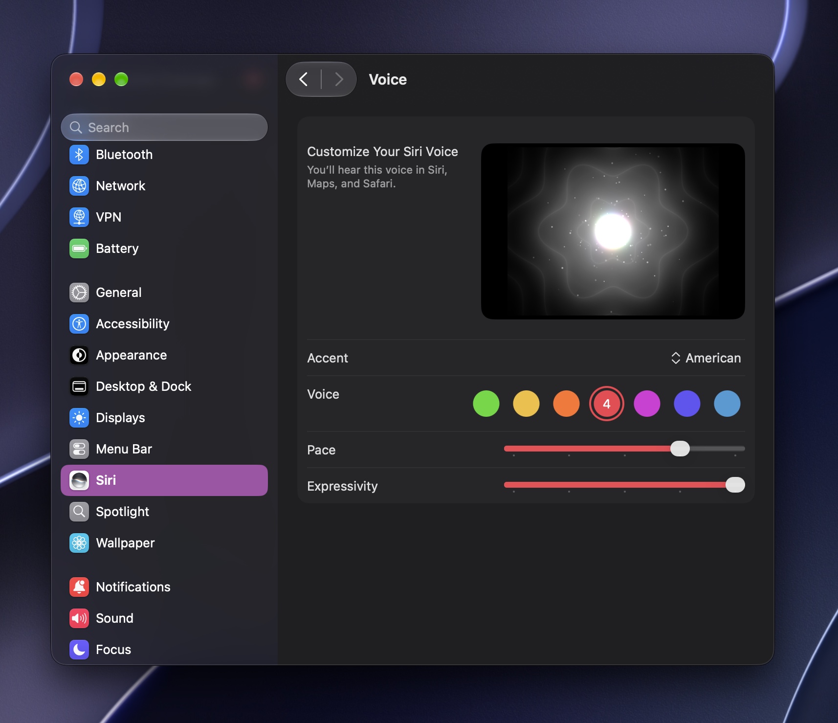The height and width of the screenshot is (723, 838).
Task: Click the Notifications bell icon
Action: pos(79,587)
